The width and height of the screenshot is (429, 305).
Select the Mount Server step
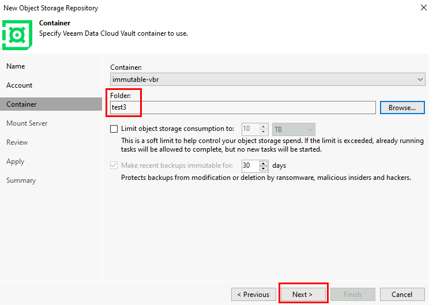[27, 123]
